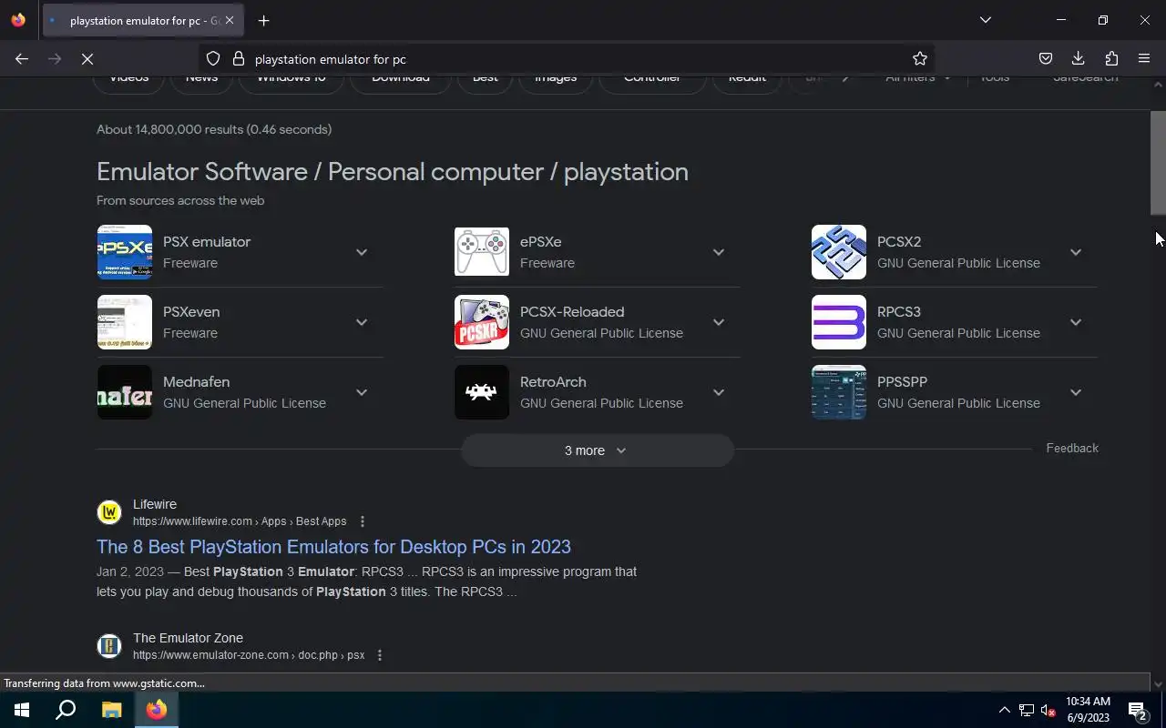
Task: Click the PSX emulator thumbnail icon
Action: pos(125,252)
